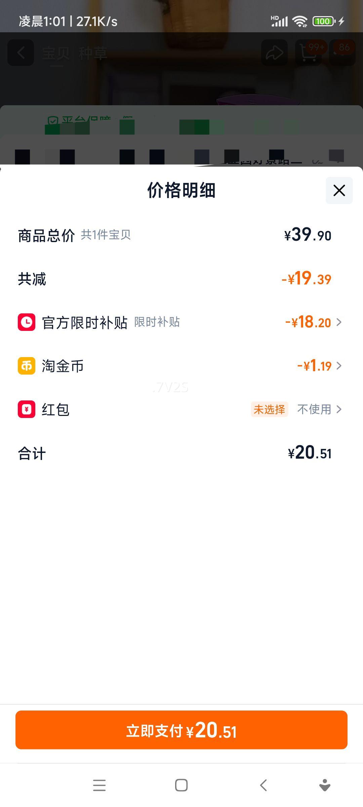The image size is (363, 807).
Task: Tap the 未选择 tag on 红包 row
Action: [x=269, y=409]
